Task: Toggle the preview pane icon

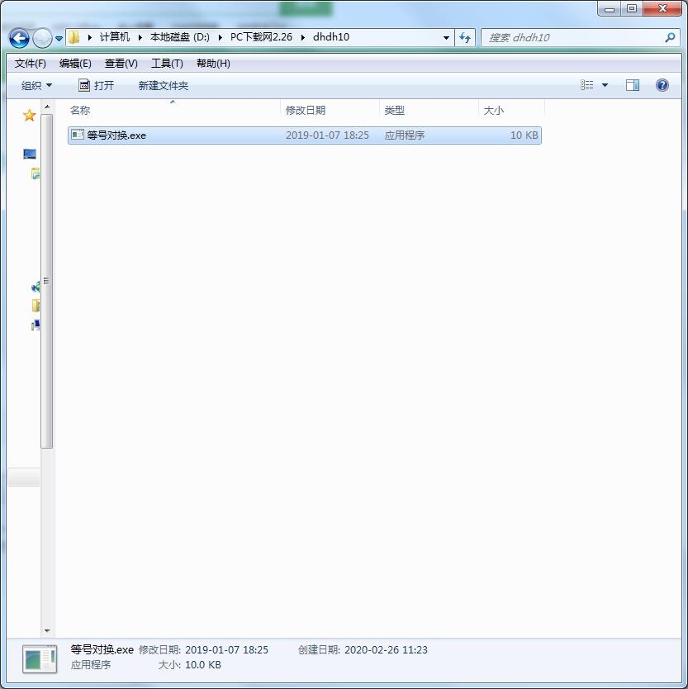Action: 632,85
